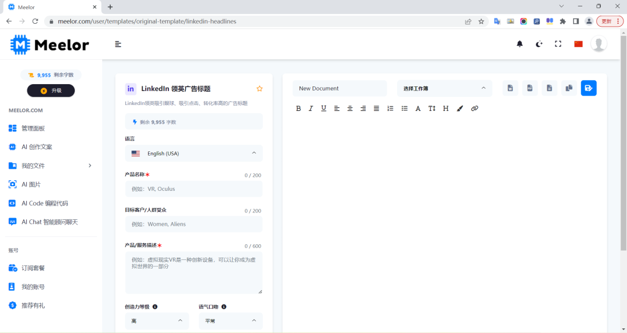Center align text in editor

[x=350, y=108]
